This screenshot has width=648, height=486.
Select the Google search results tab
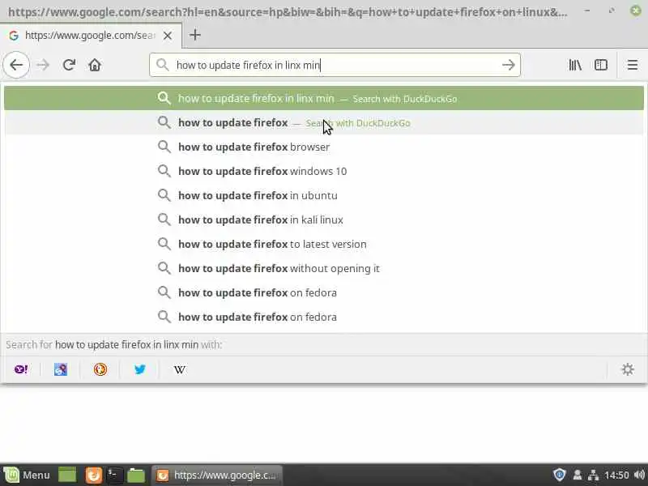90,36
